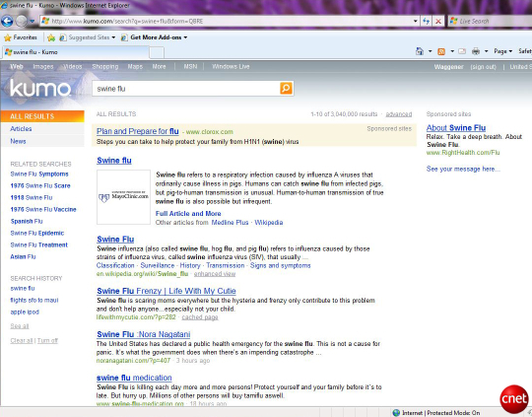
Task: Select the swine flu - Kumo tab
Action: pyautogui.click(x=76, y=52)
